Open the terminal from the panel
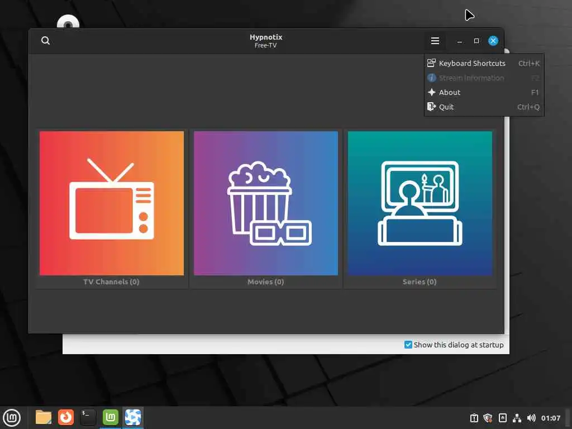Screen dimensions: 572x429 (88, 417)
